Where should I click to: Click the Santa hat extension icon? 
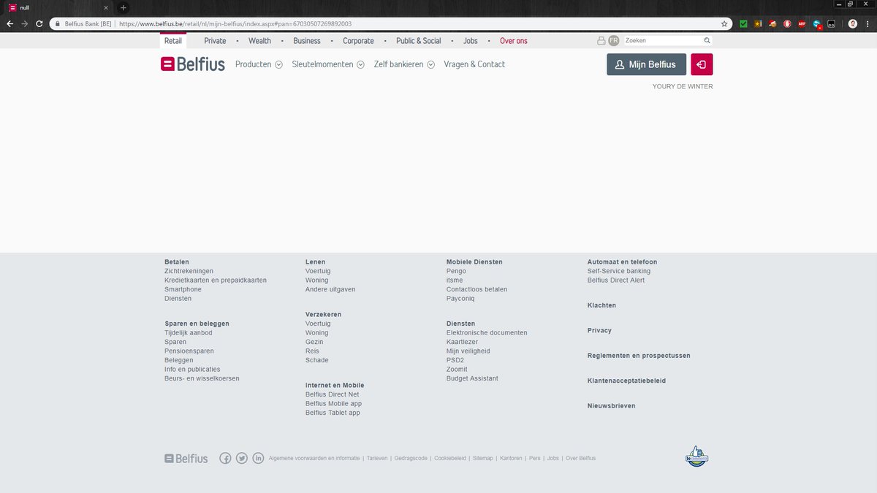click(772, 23)
